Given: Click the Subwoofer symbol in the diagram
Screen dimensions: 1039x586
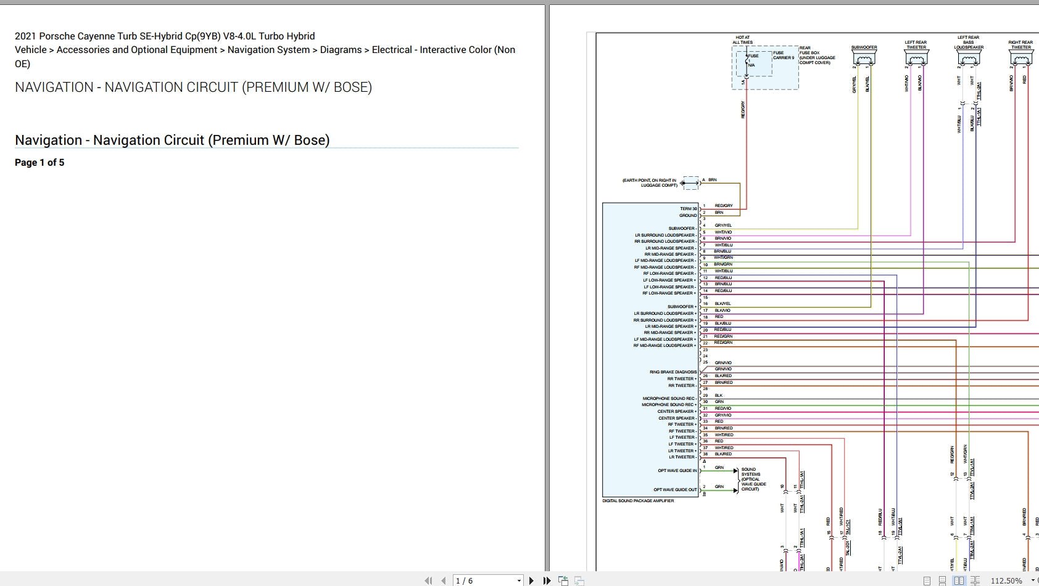Looking at the screenshot, I should click(x=864, y=59).
